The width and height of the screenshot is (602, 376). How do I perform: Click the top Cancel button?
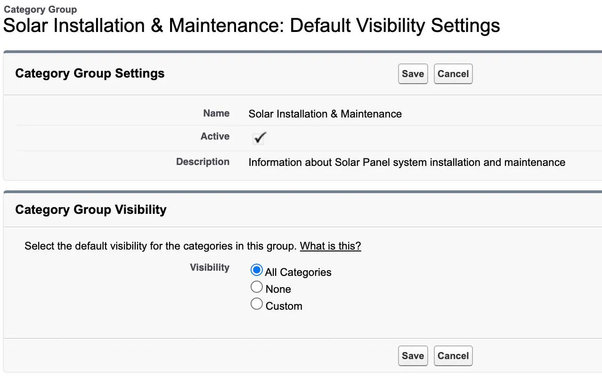point(453,74)
